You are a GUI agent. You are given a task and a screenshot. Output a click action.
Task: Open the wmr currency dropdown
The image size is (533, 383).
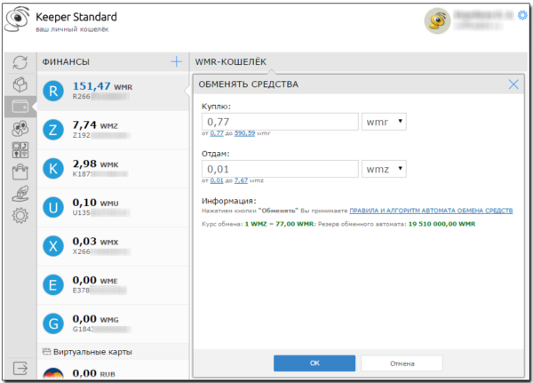pyautogui.click(x=384, y=122)
